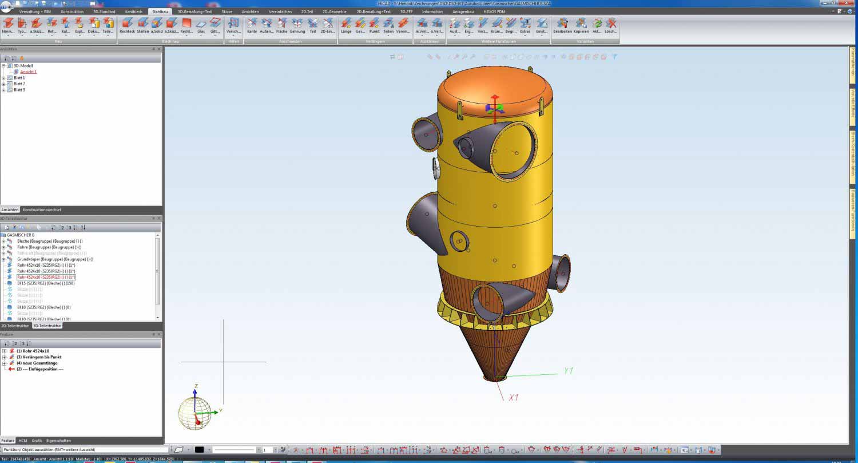Choose the Glas tool in Blech neu
This screenshot has width=858, height=463.
[201, 26]
